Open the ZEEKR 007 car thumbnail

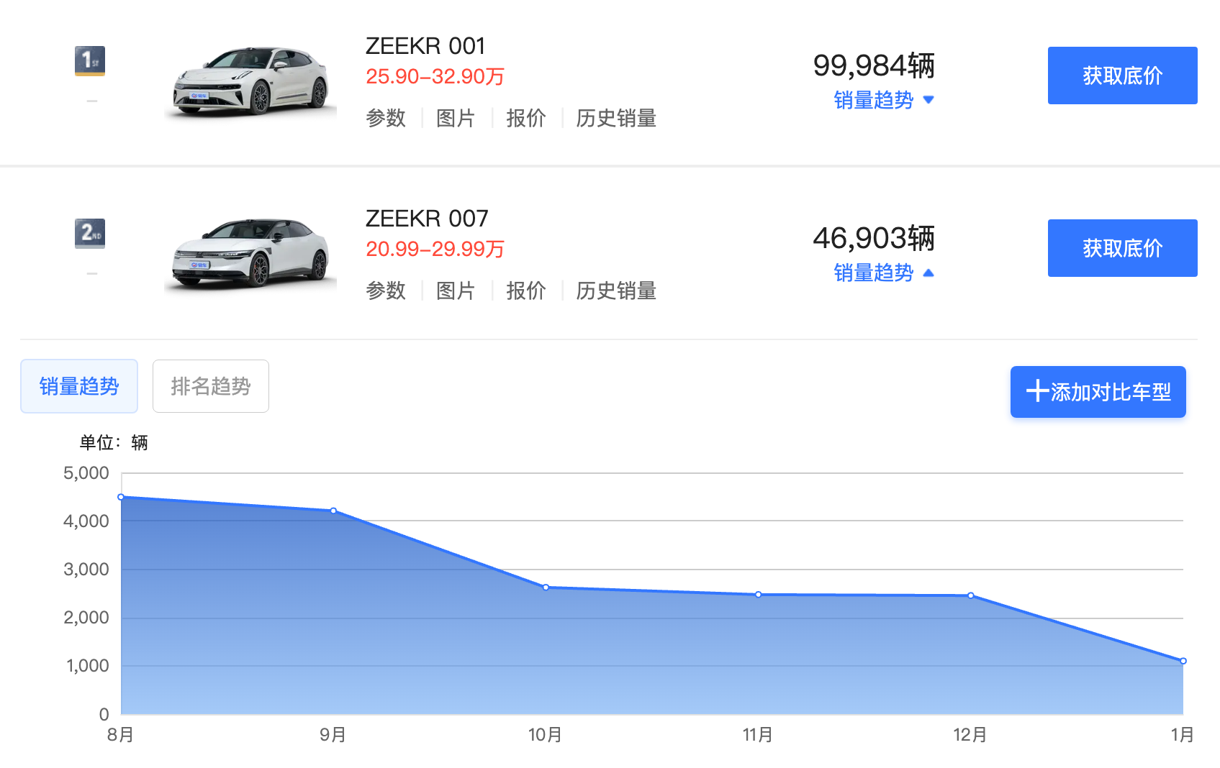point(250,253)
